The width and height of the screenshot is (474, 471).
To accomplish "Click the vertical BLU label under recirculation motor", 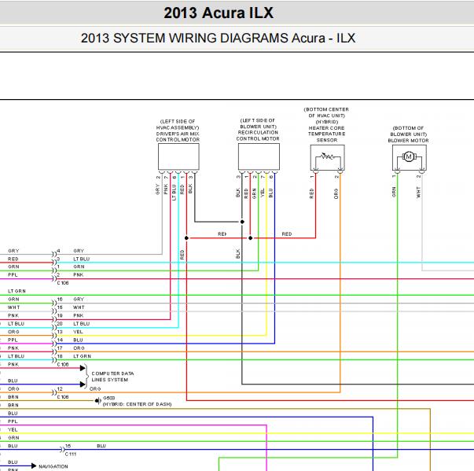I will point(270,193).
